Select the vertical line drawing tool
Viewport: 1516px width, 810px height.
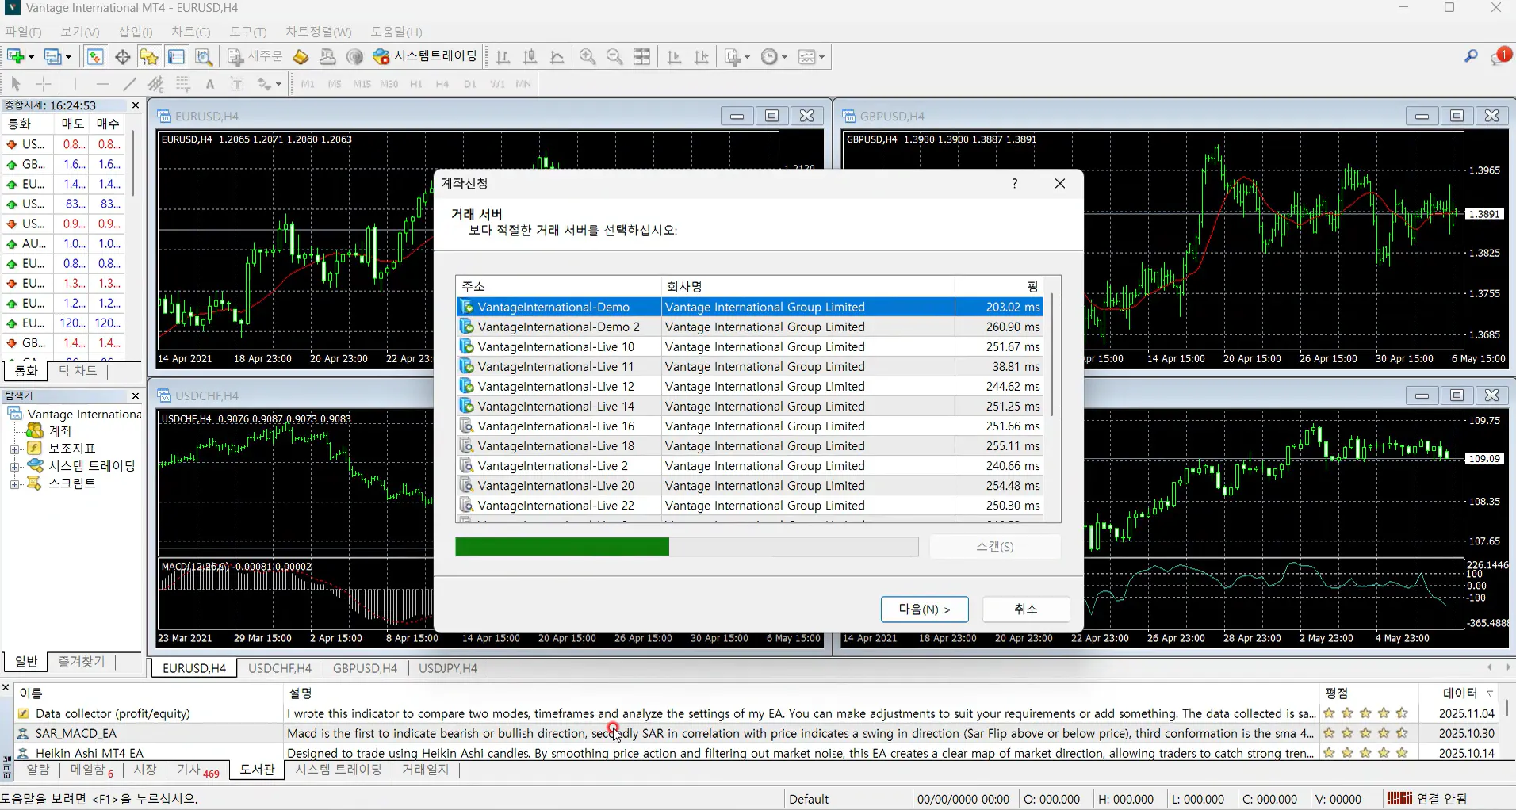75,84
